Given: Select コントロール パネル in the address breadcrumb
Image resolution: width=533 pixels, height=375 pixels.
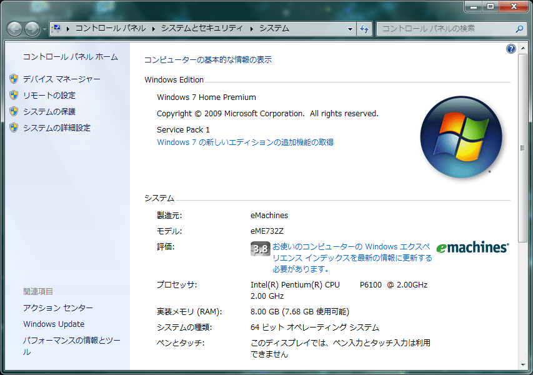Looking at the screenshot, I should tap(111, 28).
